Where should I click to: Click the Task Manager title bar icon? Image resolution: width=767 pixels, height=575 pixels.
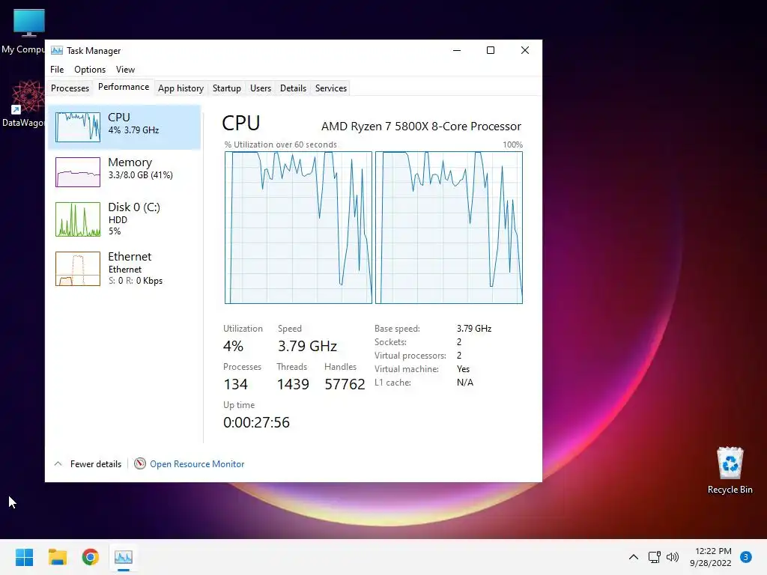[x=57, y=50]
